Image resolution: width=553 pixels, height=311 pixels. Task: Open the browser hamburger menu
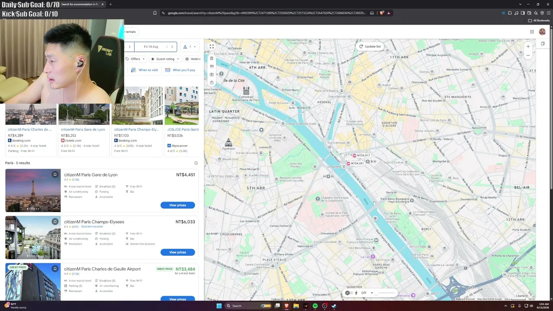pyautogui.click(x=549, y=13)
